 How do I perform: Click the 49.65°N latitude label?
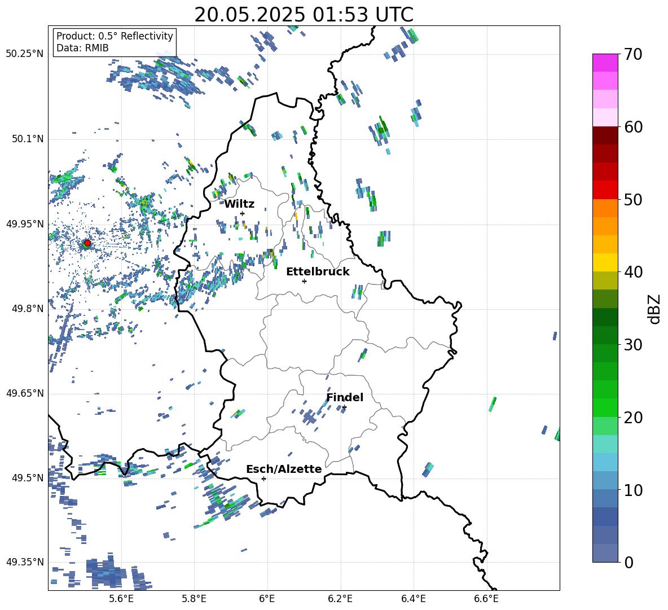point(25,393)
